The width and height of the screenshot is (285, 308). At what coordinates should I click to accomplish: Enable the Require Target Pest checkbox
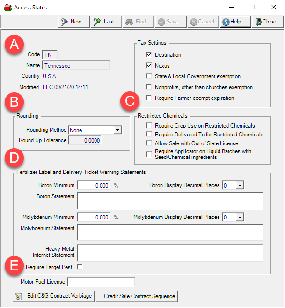[x=80, y=267]
